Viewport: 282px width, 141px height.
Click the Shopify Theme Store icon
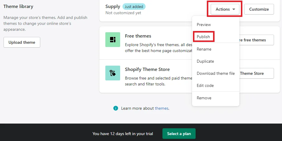click(113, 73)
